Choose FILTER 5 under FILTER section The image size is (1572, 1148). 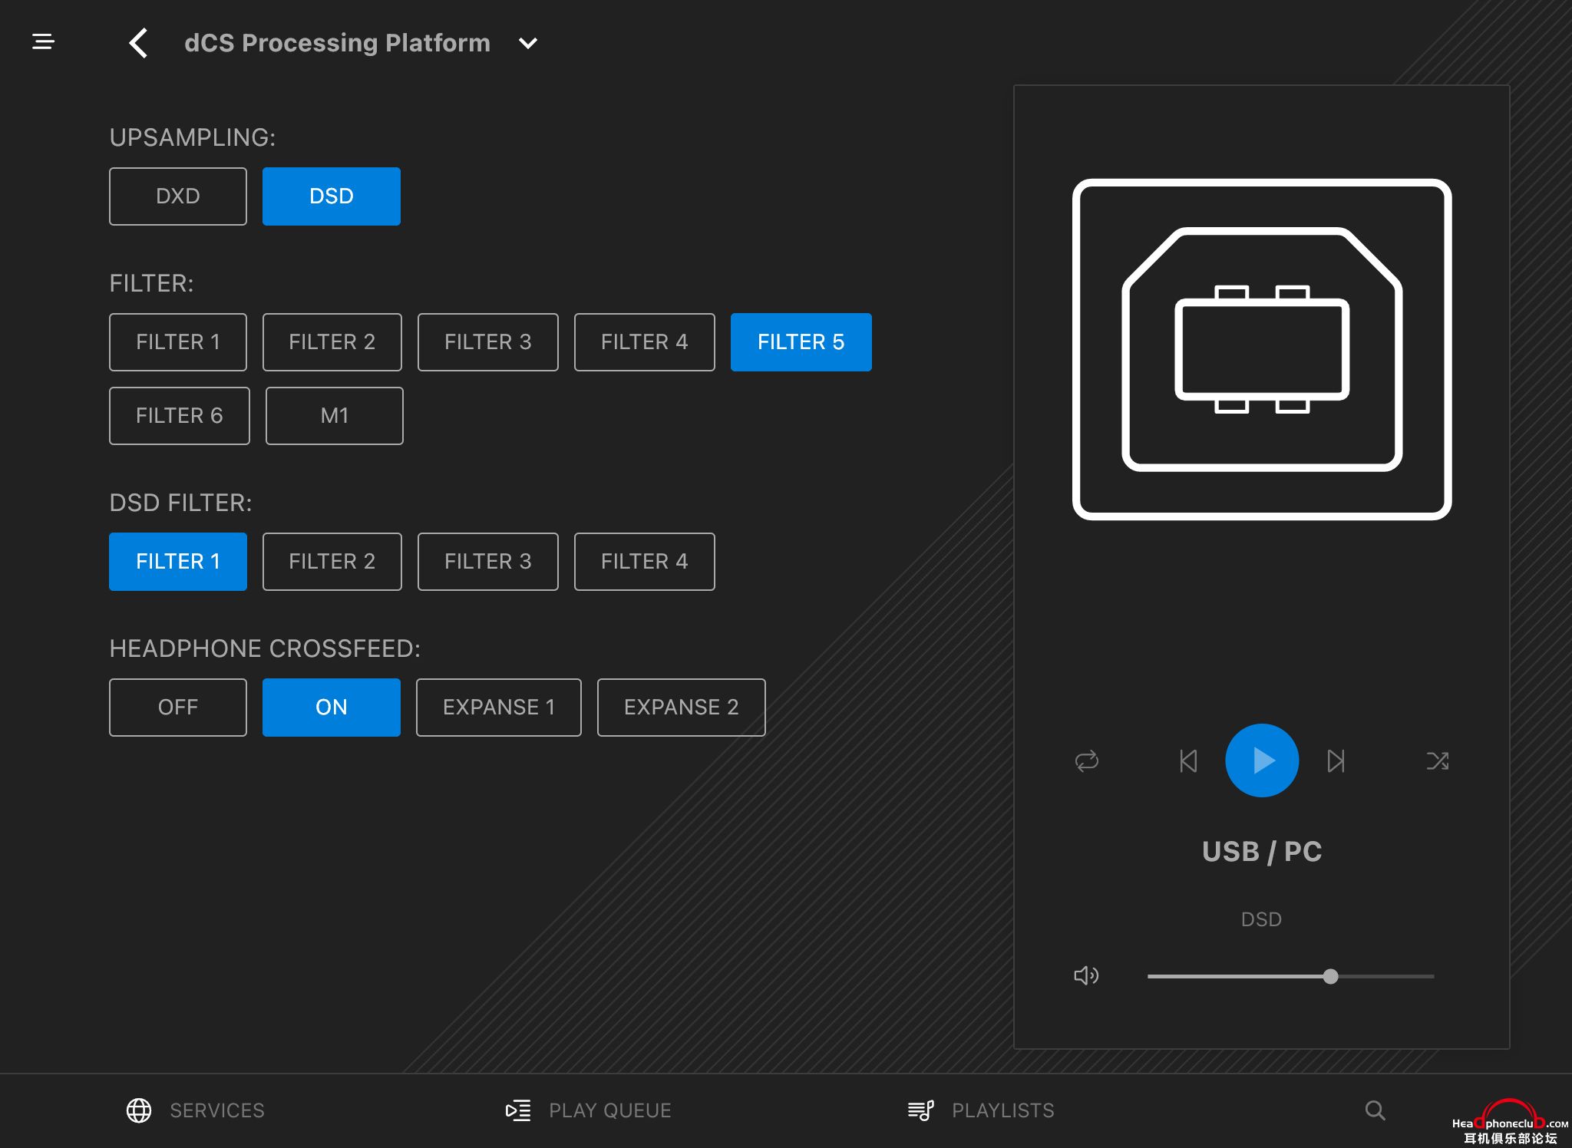801,342
